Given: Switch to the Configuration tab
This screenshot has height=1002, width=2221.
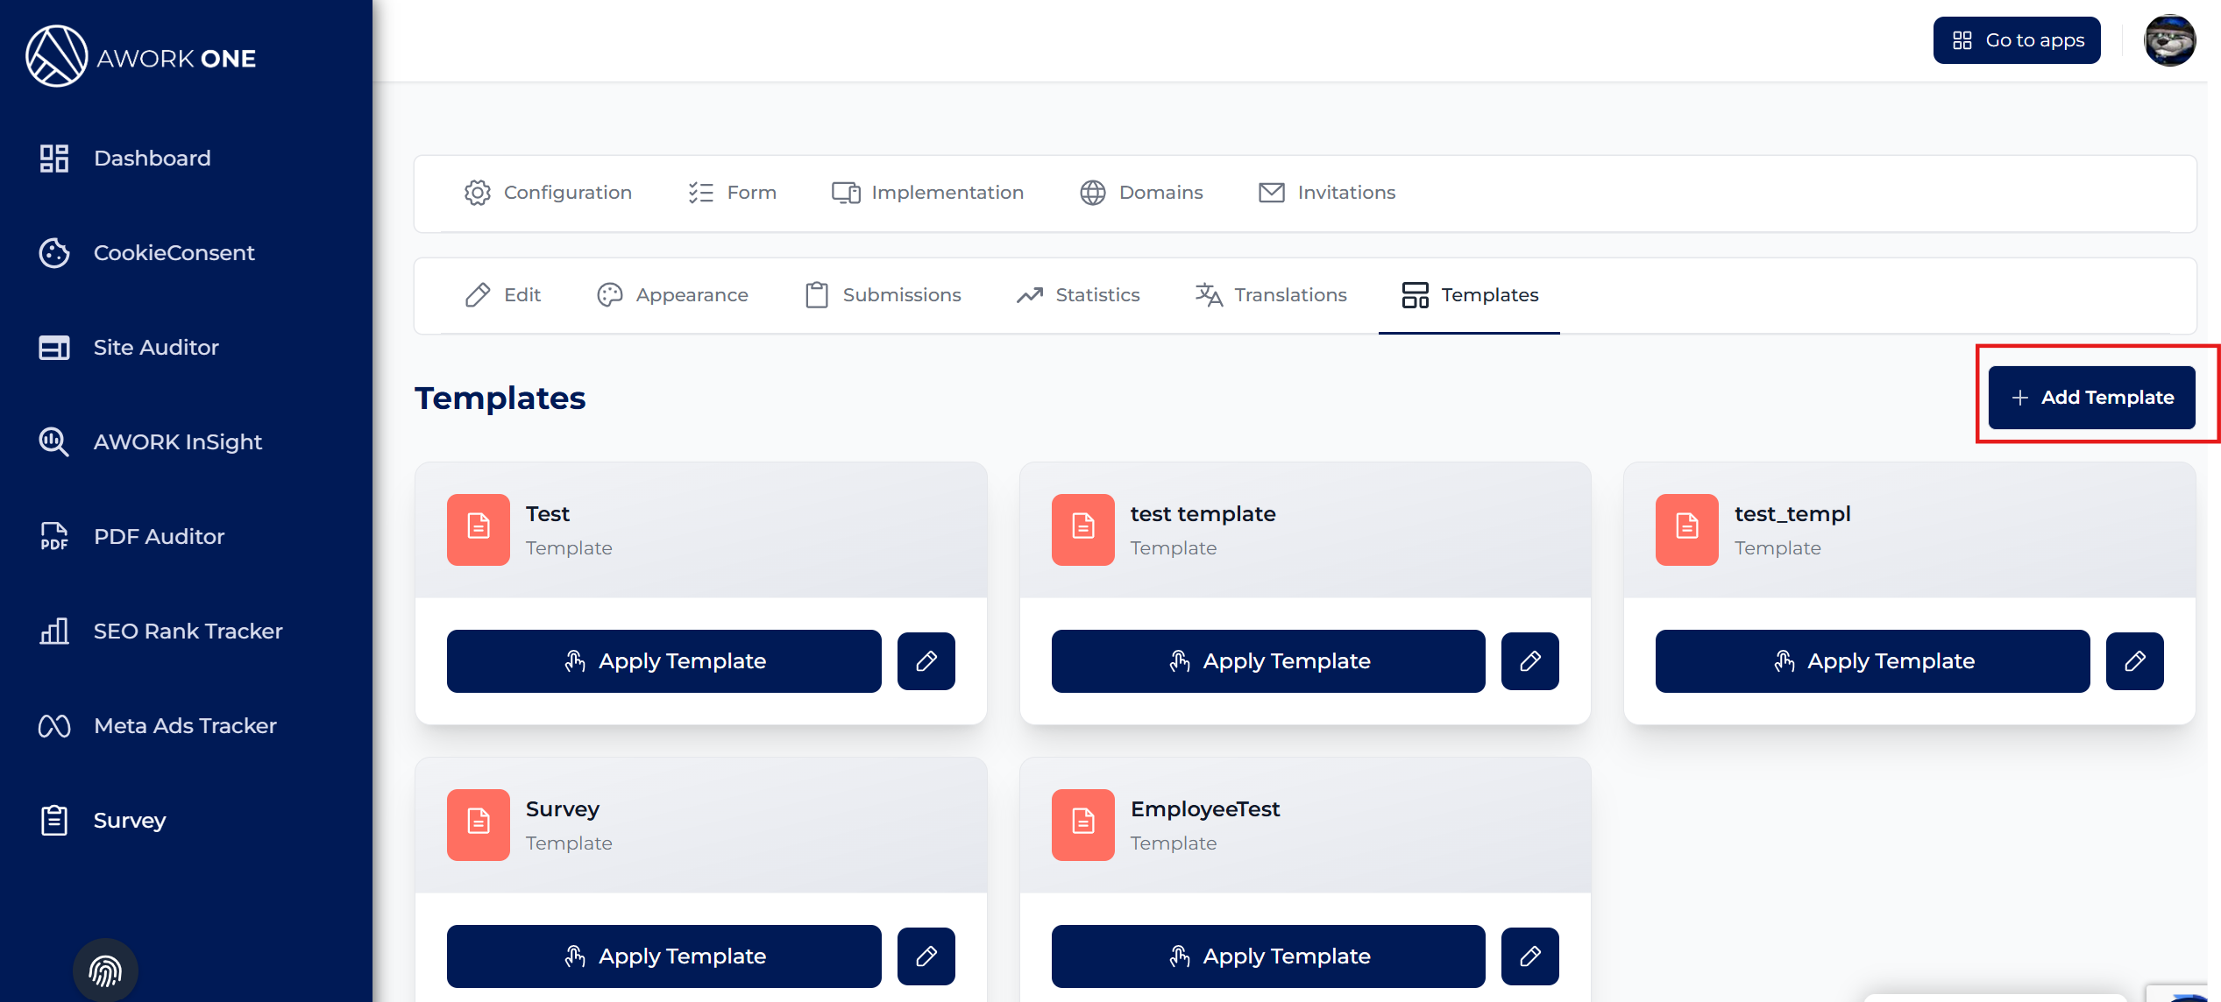Looking at the screenshot, I should pyautogui.click(x=548, y=193).
